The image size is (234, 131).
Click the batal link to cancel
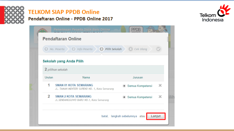pyautogui.click(x=105, y=116)
